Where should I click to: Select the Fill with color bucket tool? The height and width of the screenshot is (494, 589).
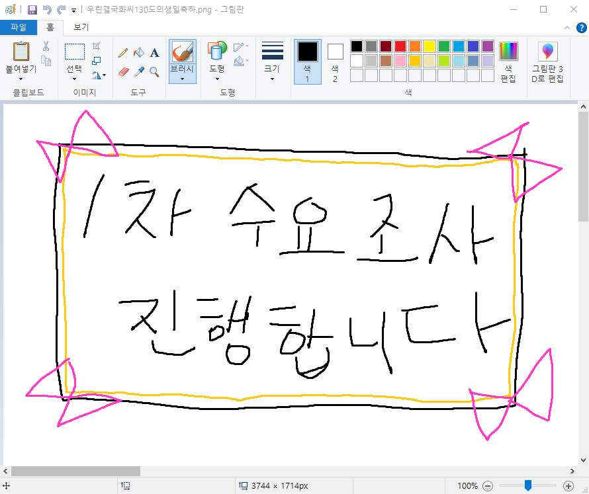pos(139,52)
